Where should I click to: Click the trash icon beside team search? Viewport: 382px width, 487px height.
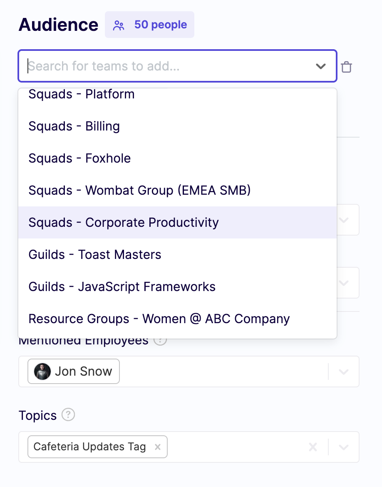point(346,67)
